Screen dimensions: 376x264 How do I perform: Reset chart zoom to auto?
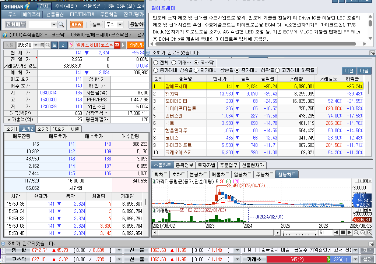tap(369, 233)
